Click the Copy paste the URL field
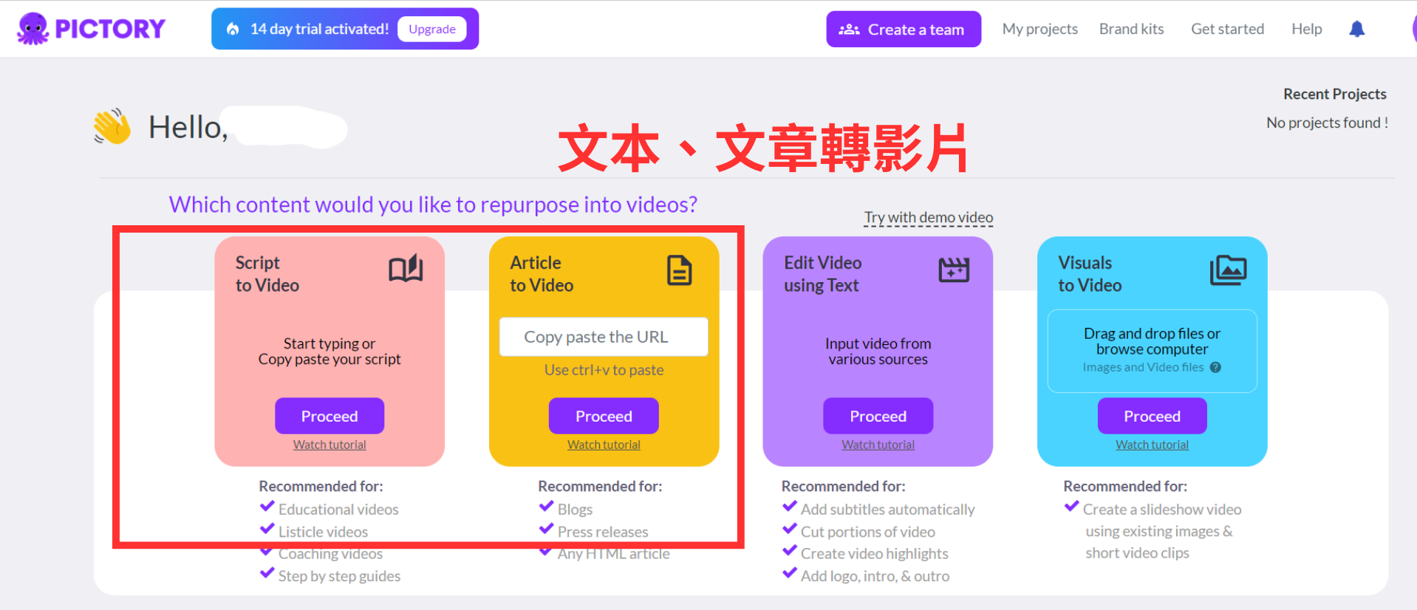The image size is (1417, 610). tap(603, 337)
